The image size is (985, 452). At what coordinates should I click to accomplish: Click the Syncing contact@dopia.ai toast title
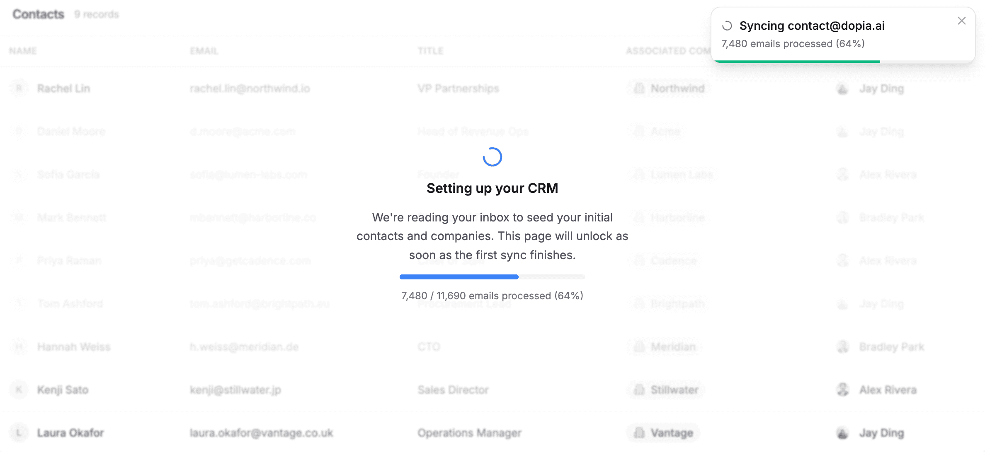(x=812, y=26)
